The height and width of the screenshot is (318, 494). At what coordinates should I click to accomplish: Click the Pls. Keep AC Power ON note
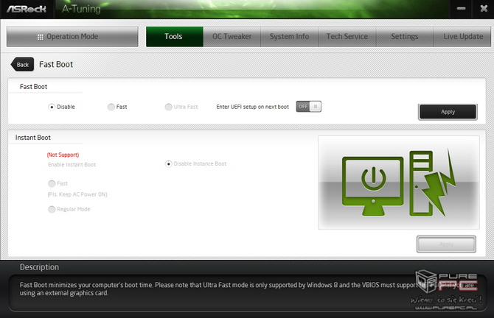77,194
